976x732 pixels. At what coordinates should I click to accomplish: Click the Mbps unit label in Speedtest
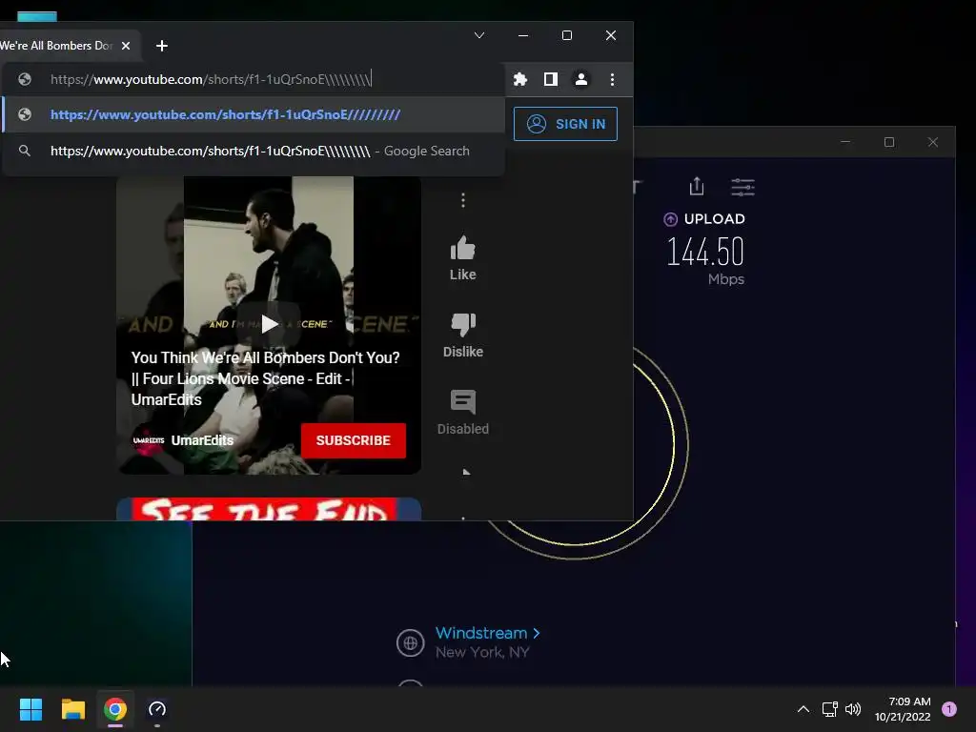(725, 279)
